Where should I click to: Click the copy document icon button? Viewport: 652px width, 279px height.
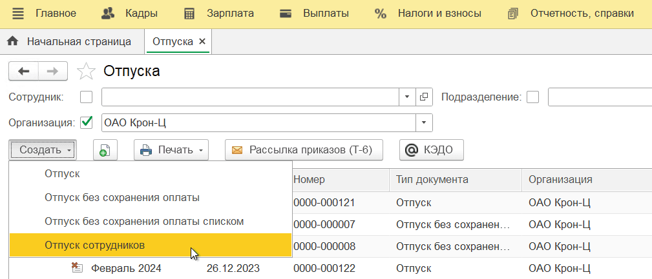coord(105,149)
